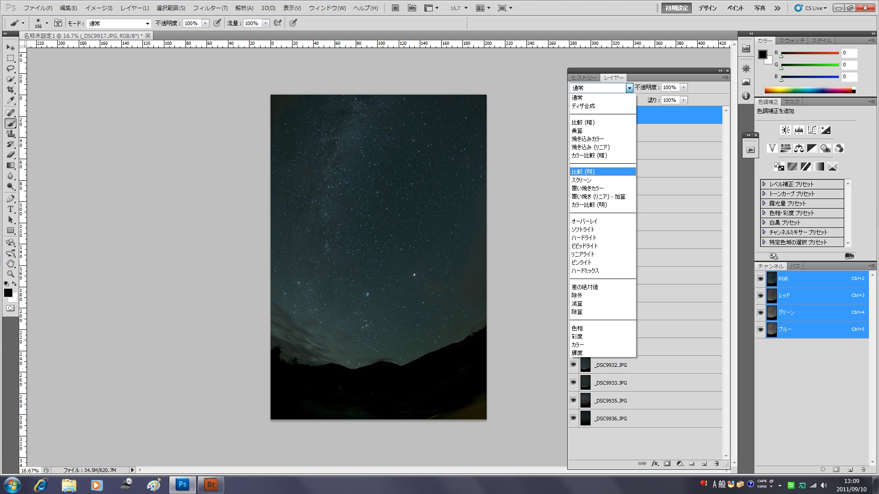This screenshot has height=494, width=879.
Task: Select the Zoom tool in toolbox
Action: (11, 274)
